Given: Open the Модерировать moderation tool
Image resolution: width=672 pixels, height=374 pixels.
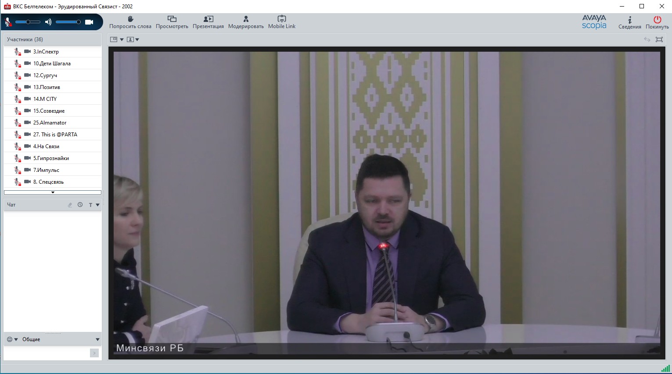Looking at the screenshot, I should tap(246, 22).
